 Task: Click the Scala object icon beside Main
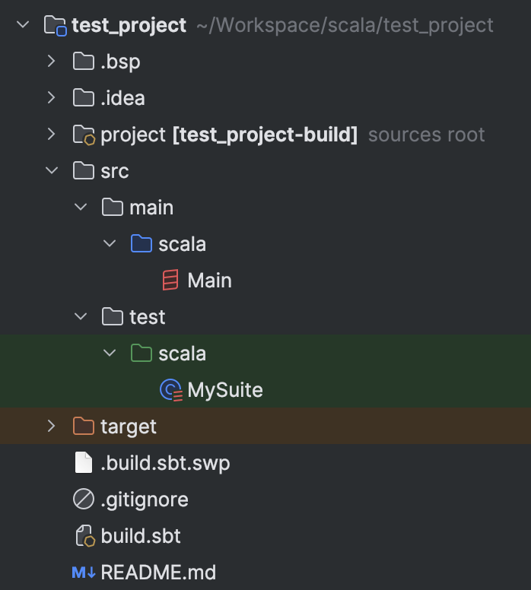(x=170, y=281)
